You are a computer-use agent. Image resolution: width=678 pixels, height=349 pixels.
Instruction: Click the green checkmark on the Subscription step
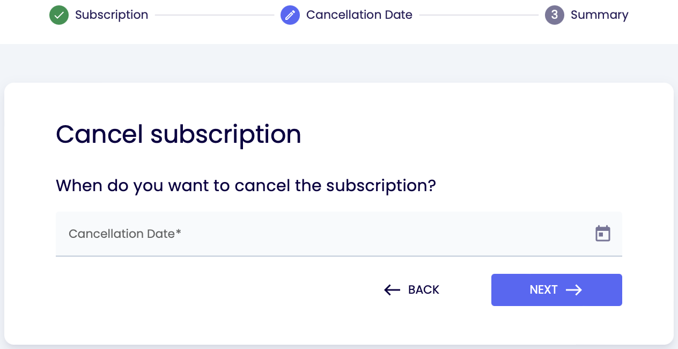tap(59, 15)
